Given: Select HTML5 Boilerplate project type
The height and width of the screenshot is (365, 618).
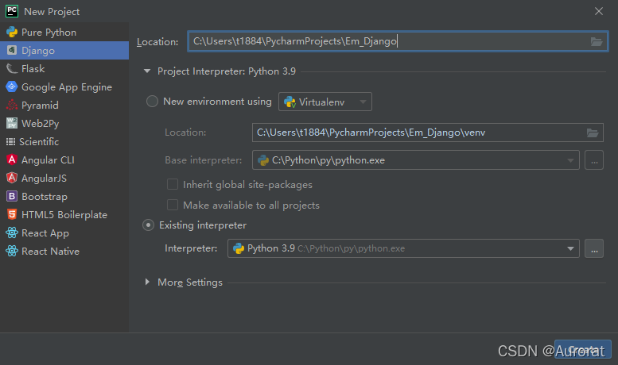Looking at the screenshot, I should coord(64,215).
